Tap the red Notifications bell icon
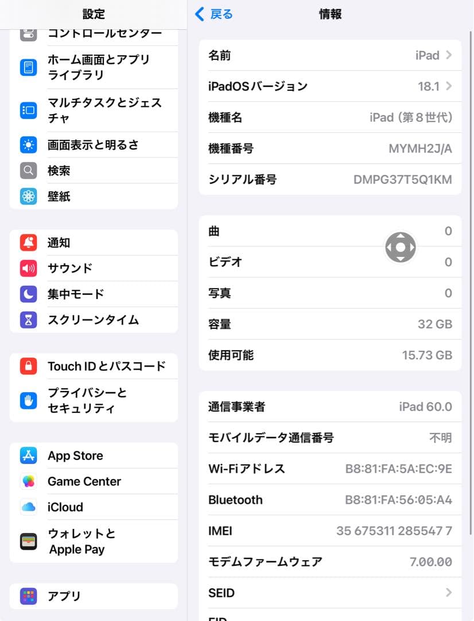This screenshot has height=621, width=474. pyautogui.click(x=29, y=243)
